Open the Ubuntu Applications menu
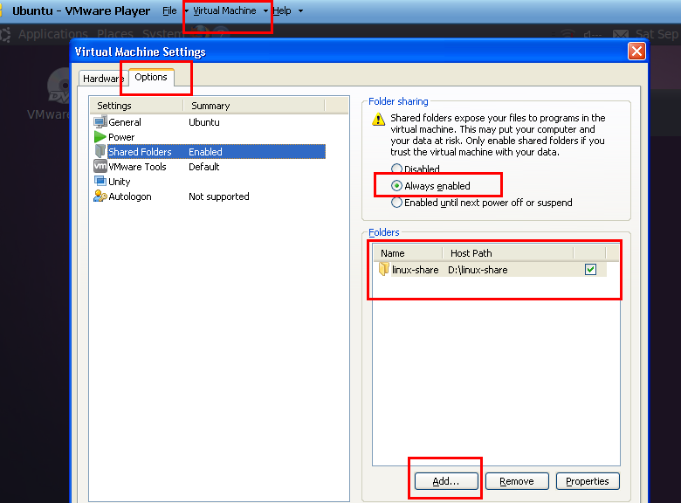Viewport: 681px width, 503px height. 53,34
